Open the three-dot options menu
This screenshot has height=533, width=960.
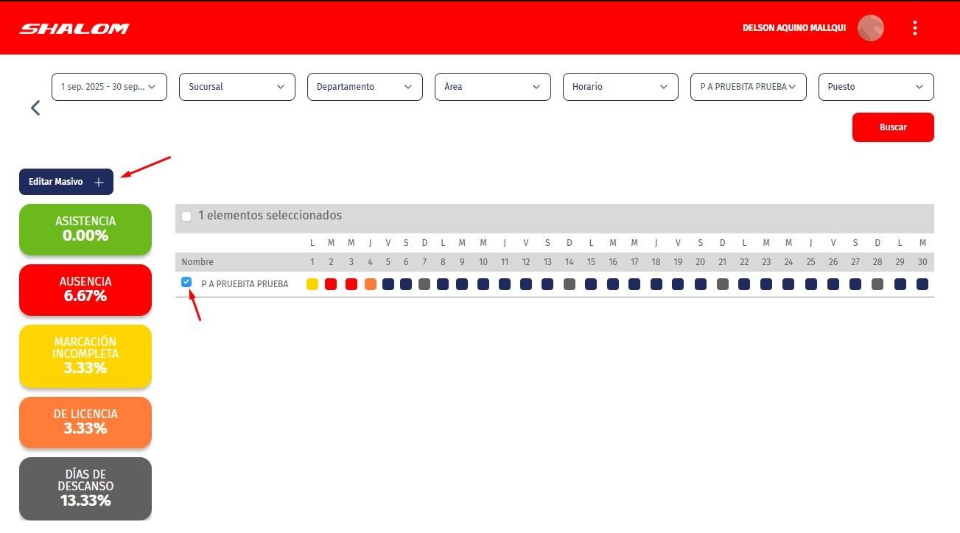(914, 28)
